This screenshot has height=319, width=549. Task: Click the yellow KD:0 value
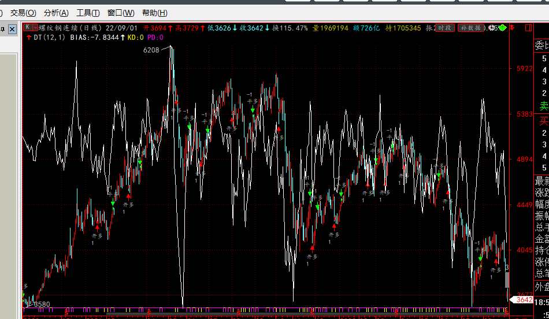[x=135, y=38]
